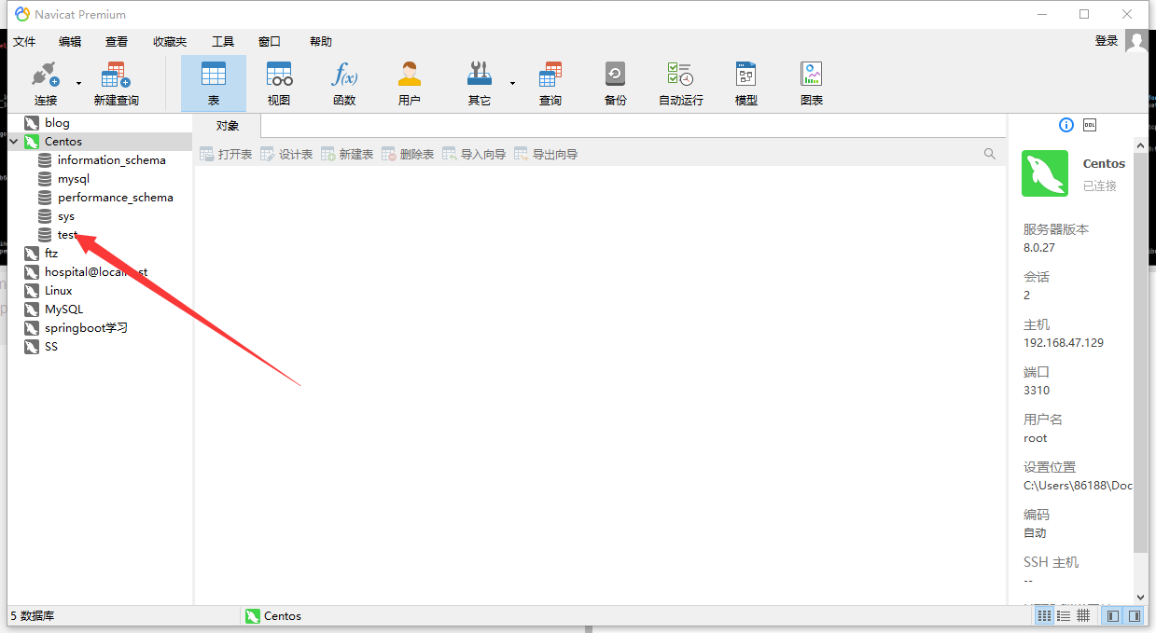Click the search magnifier in the object toolbar
1156x633 pixels.
click(x=990, y=154)
